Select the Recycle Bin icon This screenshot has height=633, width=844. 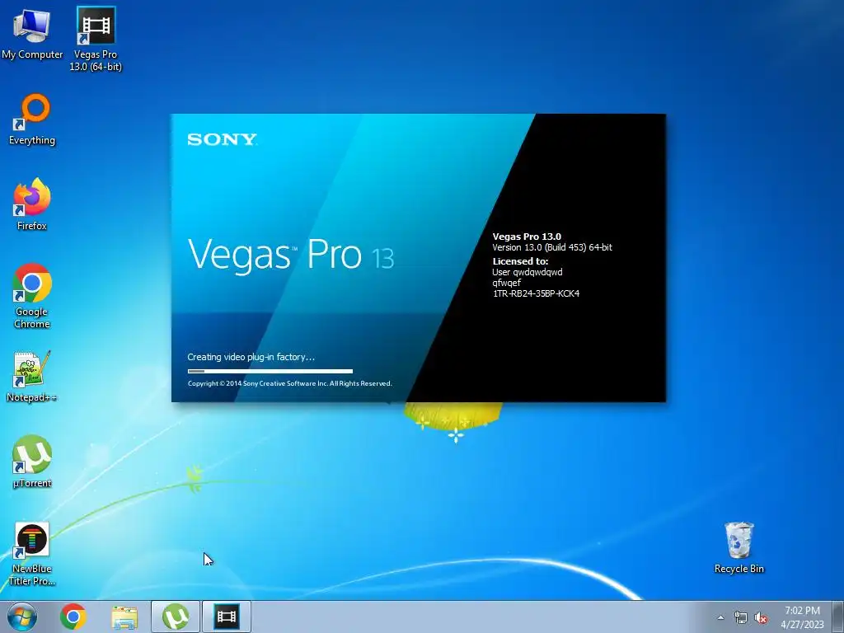click(x=739, y=548)
